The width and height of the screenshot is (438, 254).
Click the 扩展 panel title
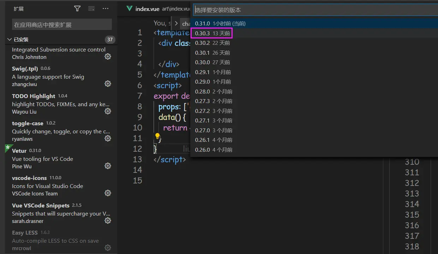[x=19, y=9]
